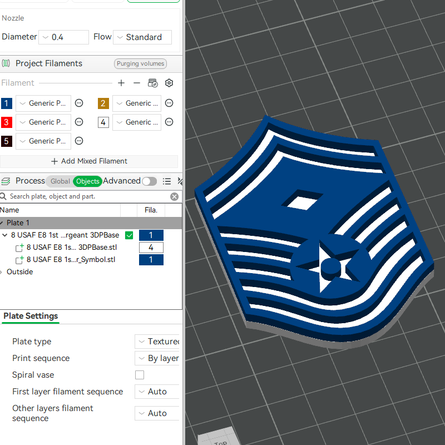445x445 pixels.
Task: Add a new filament with plus icon
Action: tap(121, 83)
